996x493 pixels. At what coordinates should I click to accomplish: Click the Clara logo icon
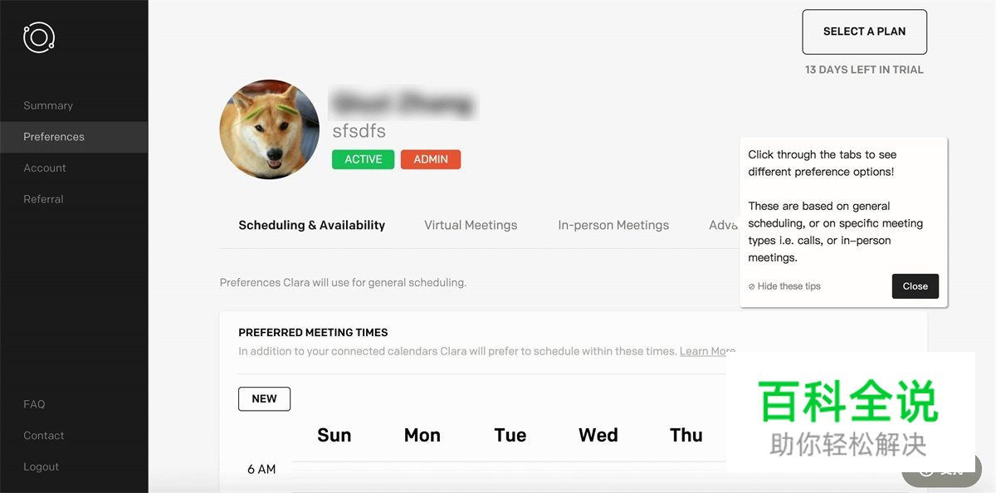coord(39,37)
